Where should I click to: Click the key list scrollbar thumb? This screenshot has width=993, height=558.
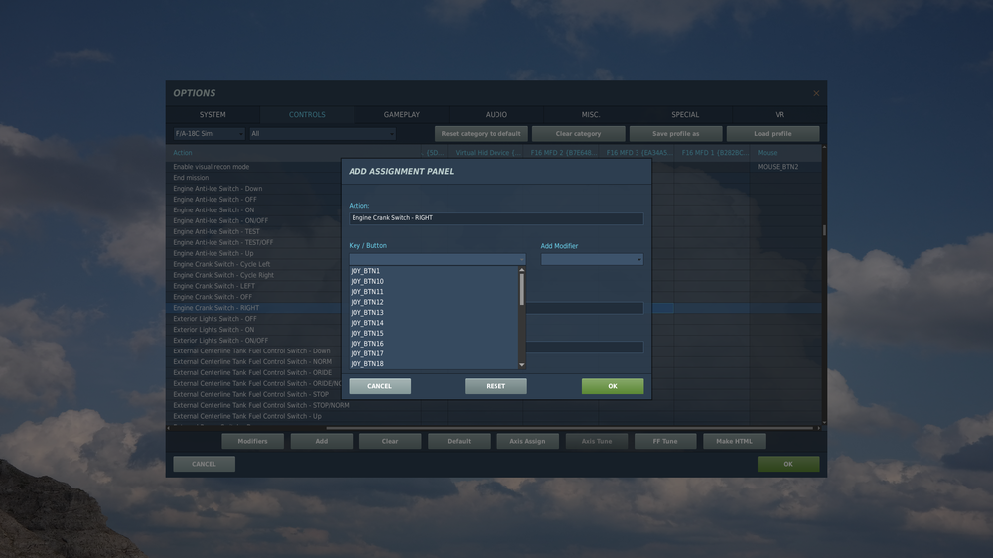point(522,290)
